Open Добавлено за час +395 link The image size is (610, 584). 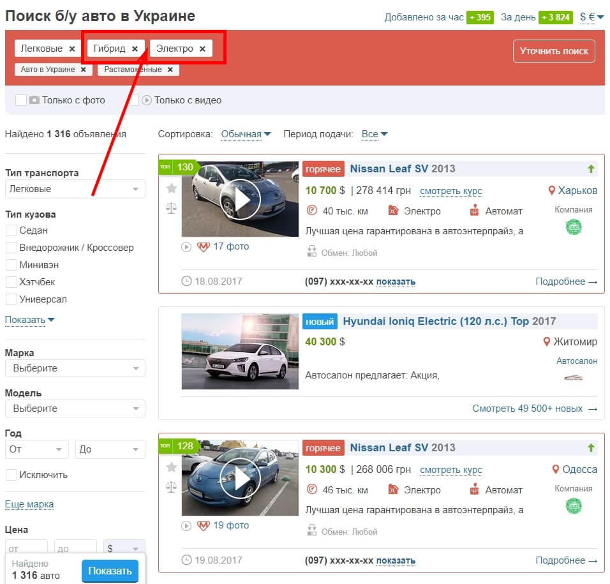pos(439,17)
